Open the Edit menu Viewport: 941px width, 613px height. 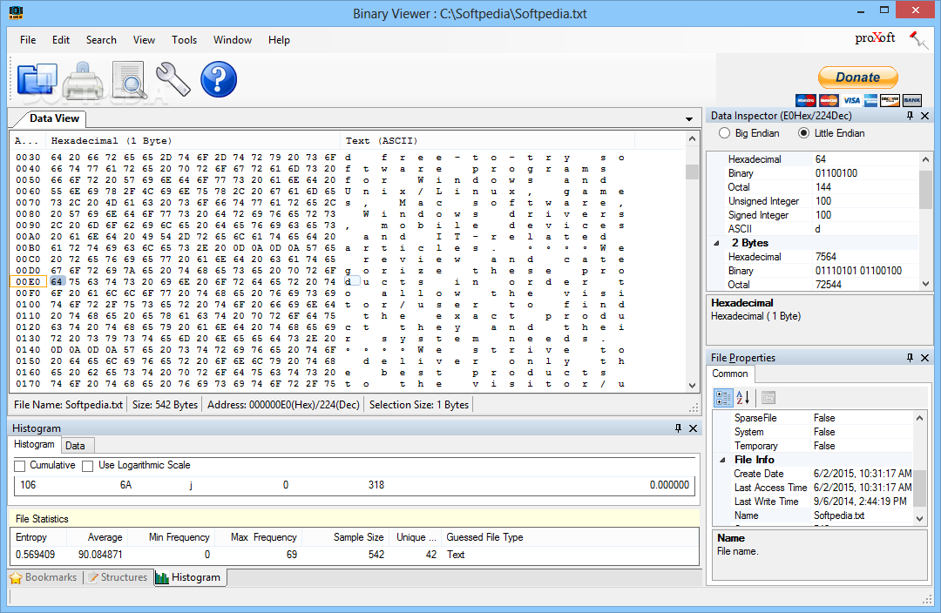(61, 39)
